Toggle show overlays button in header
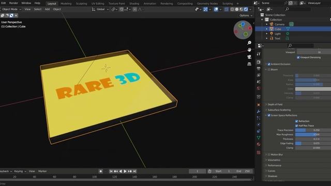The image size is (331, 186). pyautogui.click(x=216, y=9)
